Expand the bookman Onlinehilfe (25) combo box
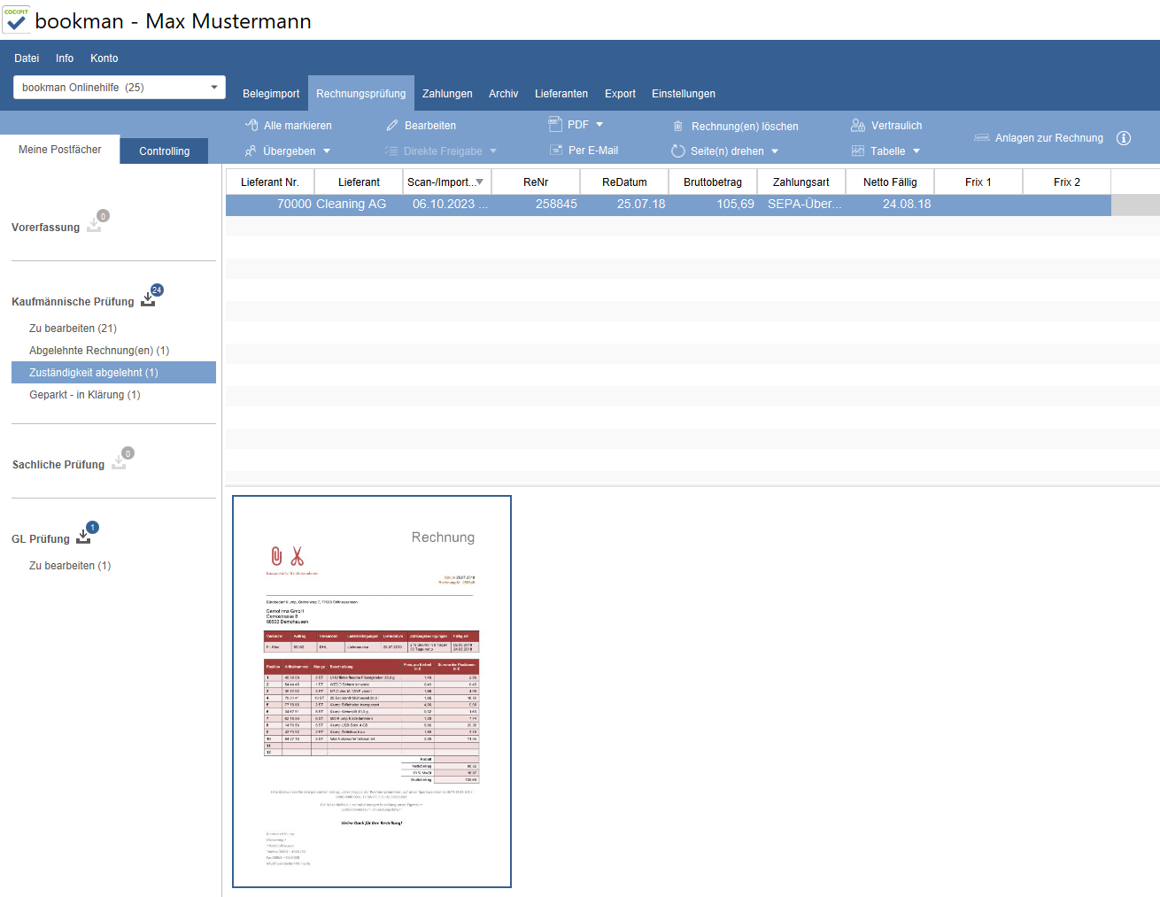 tap(120, 88)
